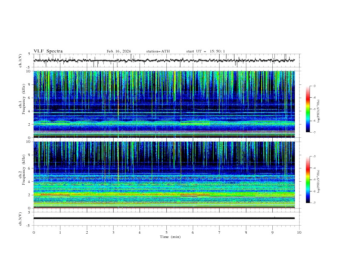Click tick label "9" on the time axis
This screenshot has width=337, height=261.
[x=272, y=232]
